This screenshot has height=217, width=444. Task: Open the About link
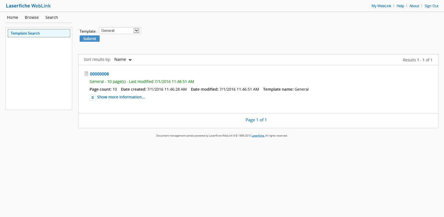[x=414, y=6]
